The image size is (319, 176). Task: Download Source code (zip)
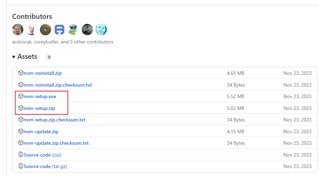click(x=42, y=155)
